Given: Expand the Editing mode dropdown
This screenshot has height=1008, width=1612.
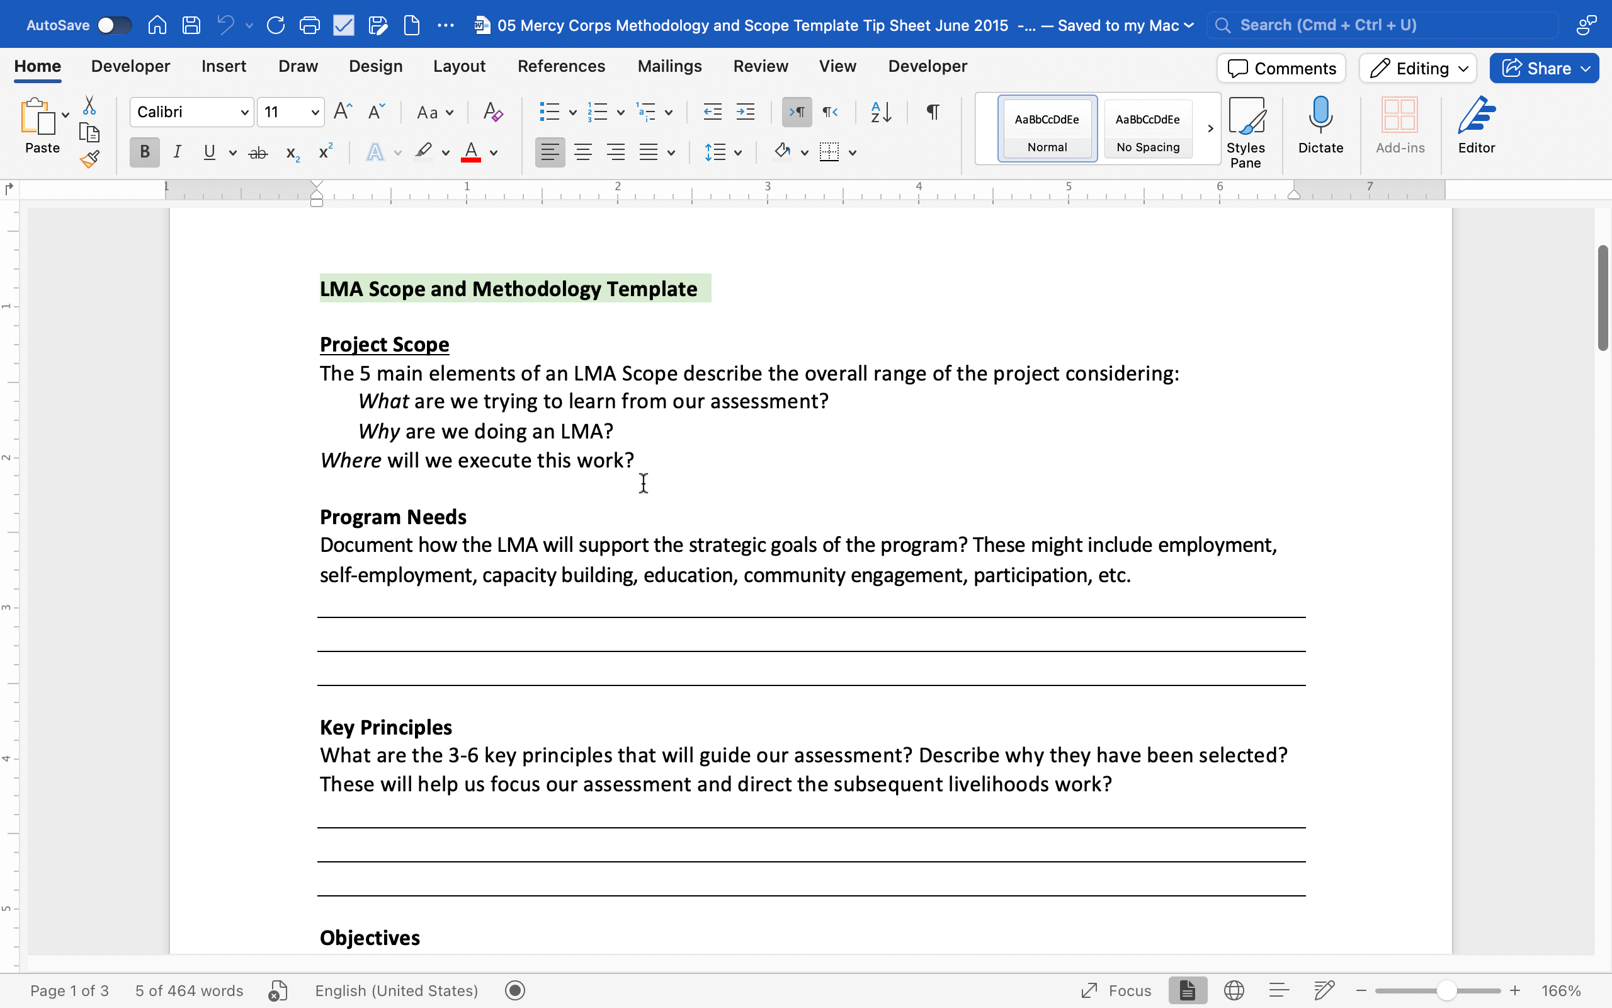Looking at the screenshot, I should click(x=1417, y=68).
